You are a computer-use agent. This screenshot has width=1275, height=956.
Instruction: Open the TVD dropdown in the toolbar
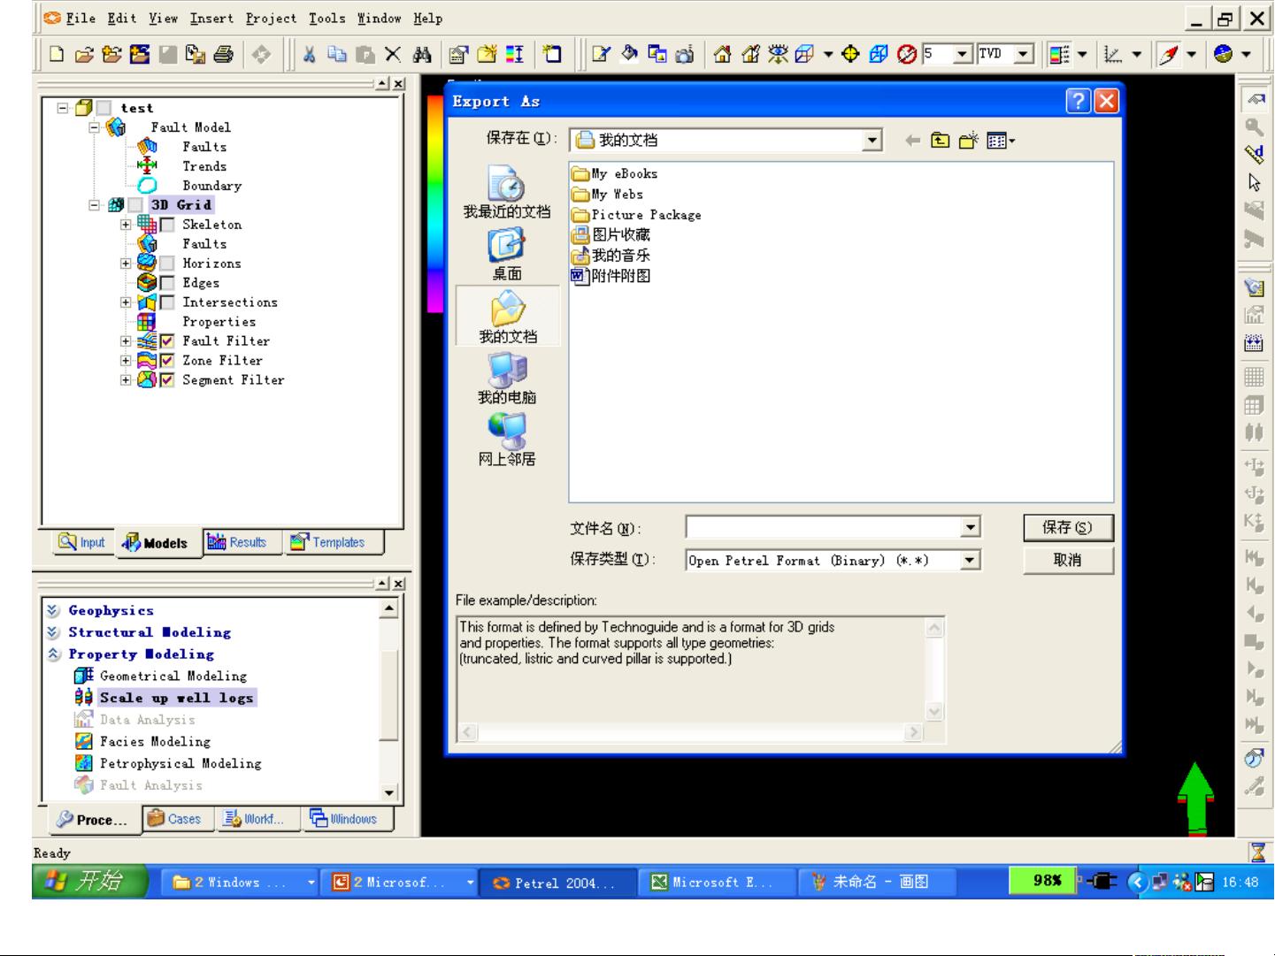pyautogui.click(x=1023, y=55)
